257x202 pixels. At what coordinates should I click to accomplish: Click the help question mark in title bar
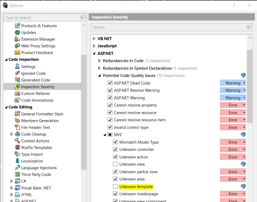tap(234, 5)
